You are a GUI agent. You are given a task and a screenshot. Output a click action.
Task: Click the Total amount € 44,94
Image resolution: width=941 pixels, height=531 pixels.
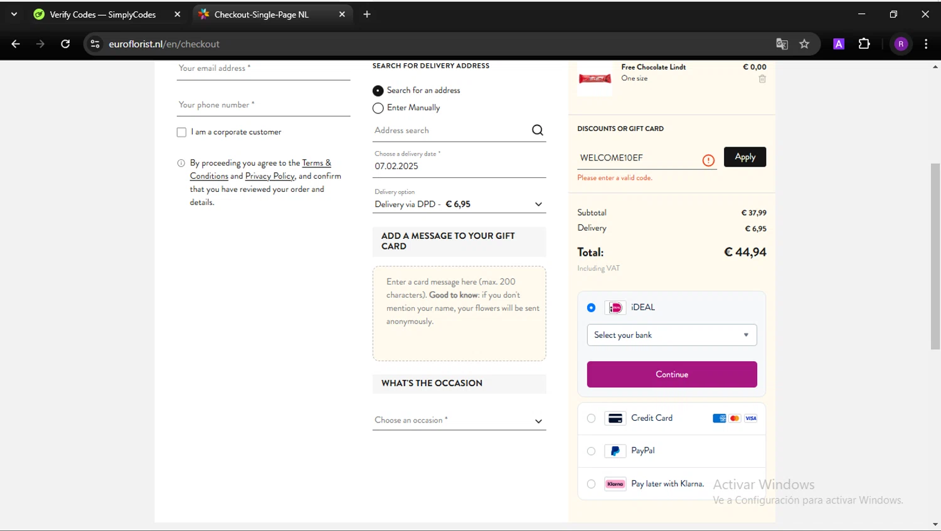745,252
